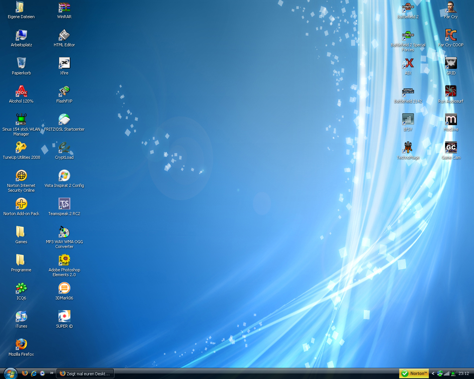Image resolution: width=474 pixels, height=379 pixels.
Task: Click the signal strength bars tray icon
Action: click(x=447, y=373)
